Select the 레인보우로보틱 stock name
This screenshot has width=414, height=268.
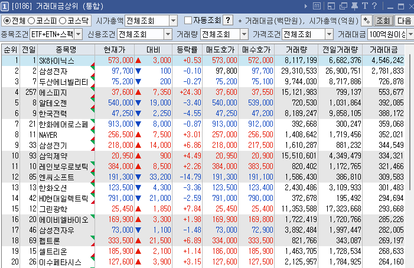63,167
